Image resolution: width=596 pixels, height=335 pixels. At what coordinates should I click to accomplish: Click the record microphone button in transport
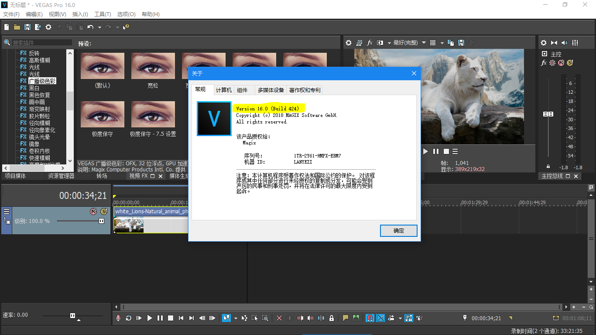click(118, 318)
